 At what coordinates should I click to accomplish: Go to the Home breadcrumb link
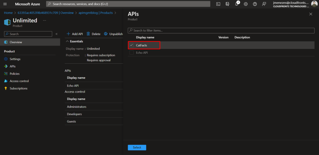(8, 13)
